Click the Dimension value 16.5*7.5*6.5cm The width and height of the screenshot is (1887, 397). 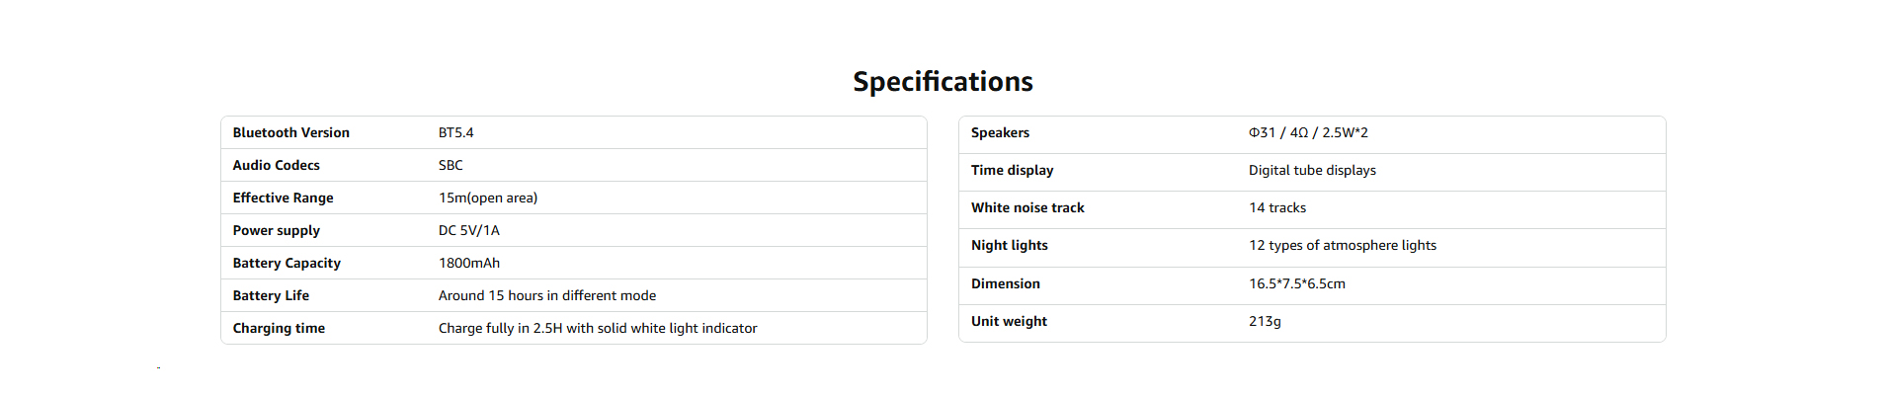coord(1296,283)
